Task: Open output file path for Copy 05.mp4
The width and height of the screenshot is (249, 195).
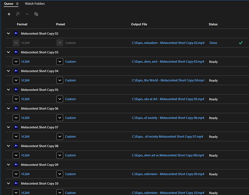Action: pyautogui.click(x=168, y=99)
